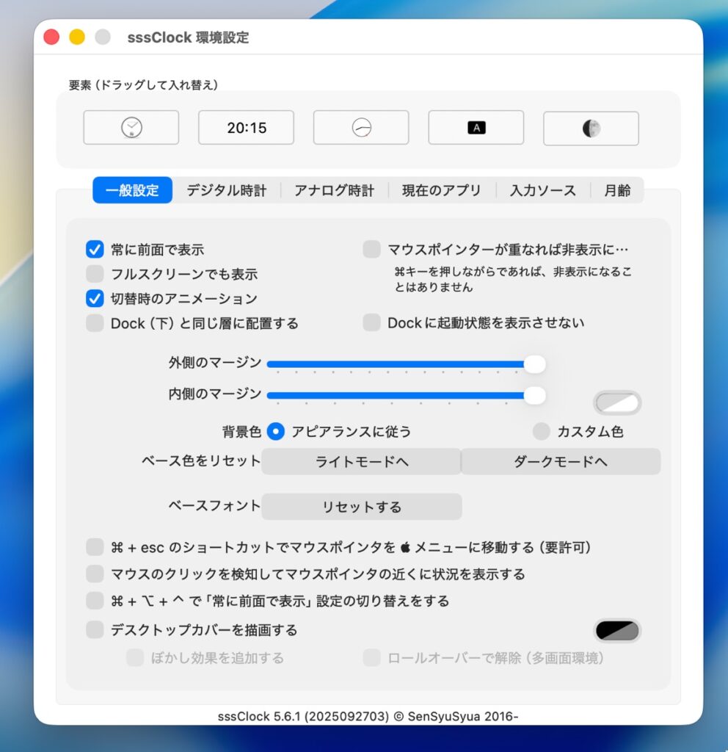Select the moon phase element icon
This screenshot has width=728, height=752.
click(591, 129)
